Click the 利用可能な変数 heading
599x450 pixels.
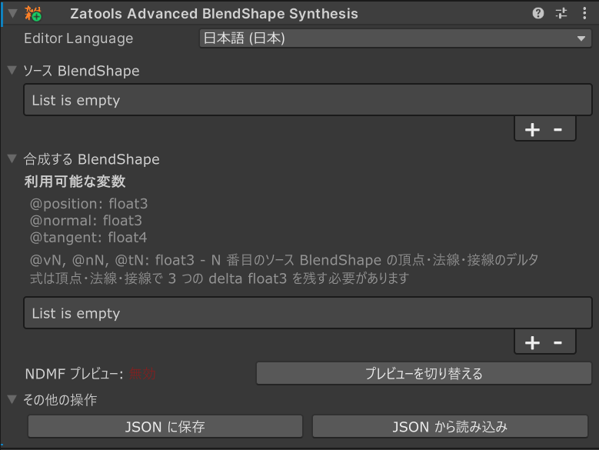[75, 182]
